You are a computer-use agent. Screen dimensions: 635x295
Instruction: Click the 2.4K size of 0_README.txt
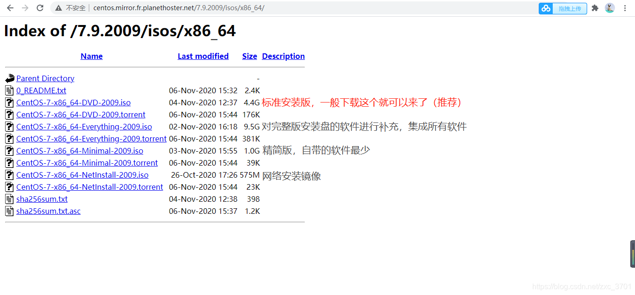point(252,90)
